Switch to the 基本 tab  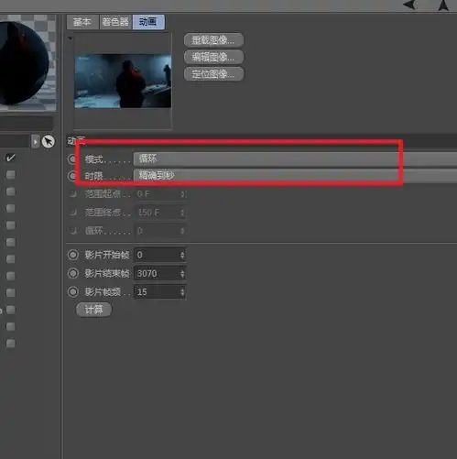coord(82,22)
